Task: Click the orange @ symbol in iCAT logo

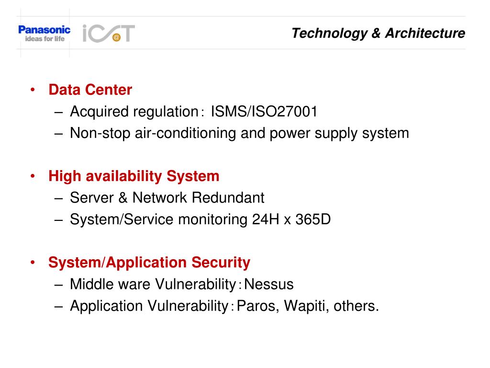Action: click(x=116, y=37)
